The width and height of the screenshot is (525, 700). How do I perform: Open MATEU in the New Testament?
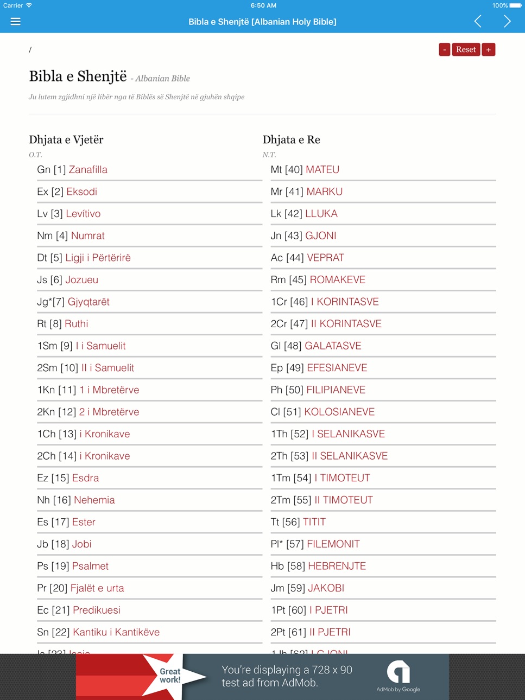pyautogui.click(x=322, y=170)
